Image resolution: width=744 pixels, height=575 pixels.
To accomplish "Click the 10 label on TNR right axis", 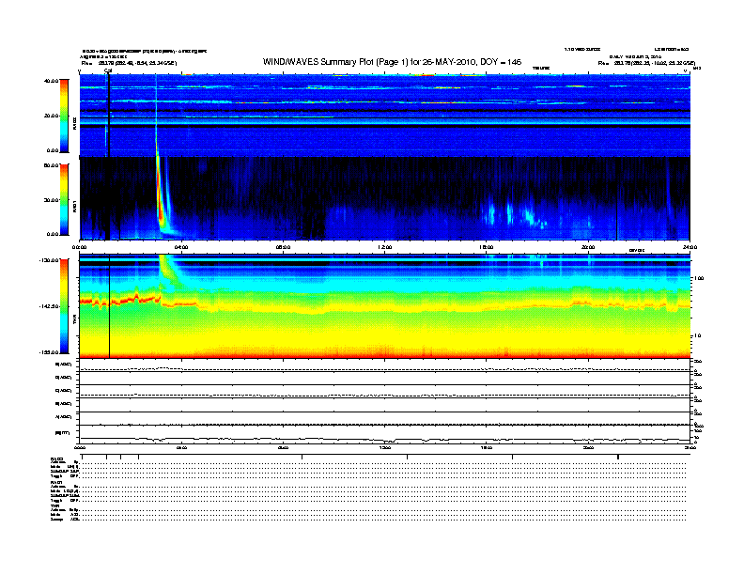I will (x=697, y=336).
